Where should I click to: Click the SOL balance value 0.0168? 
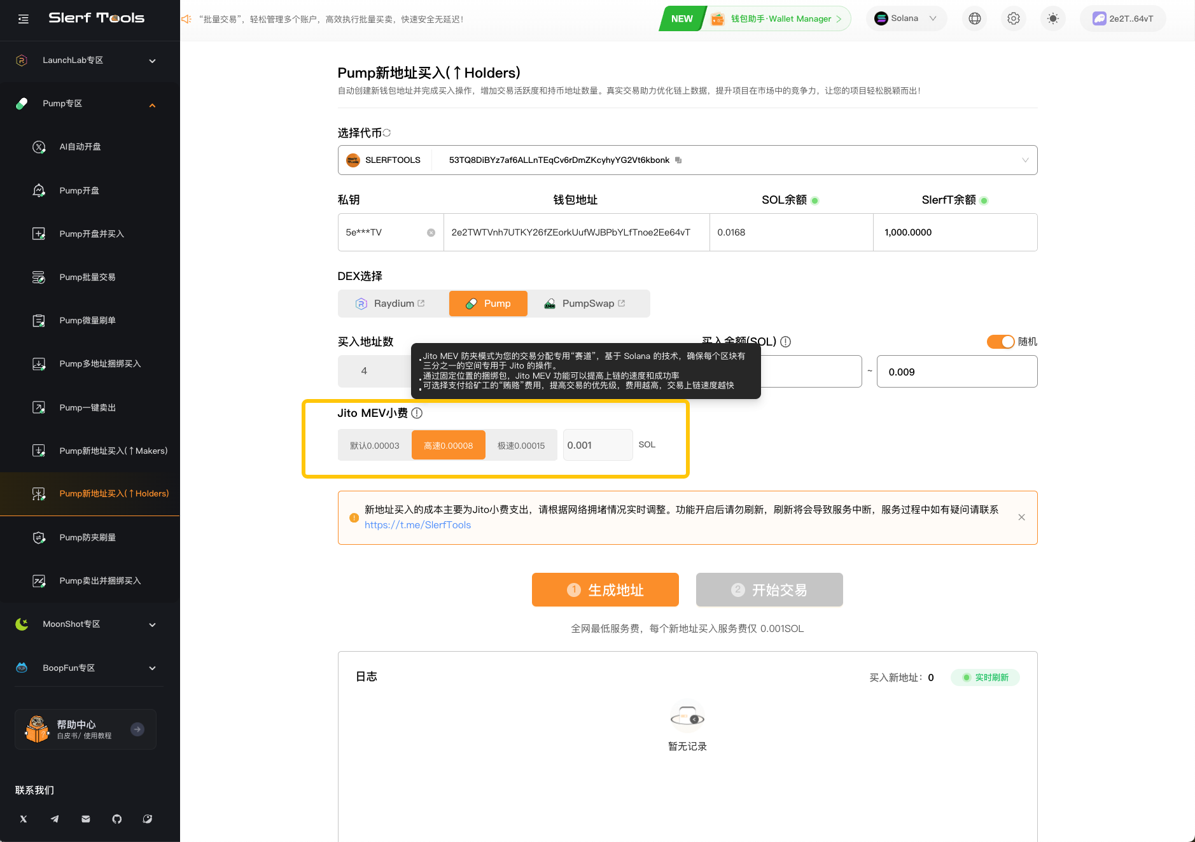click(x=731, y=232)
